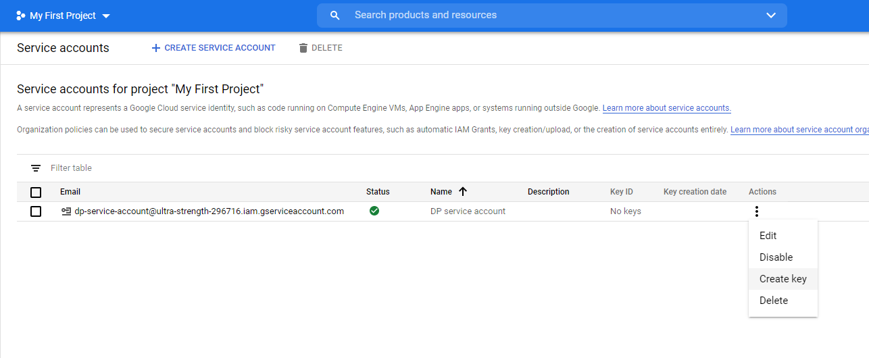Select the dp-service-account row checkbox
869x358 pixels.
tap(36, 211)
